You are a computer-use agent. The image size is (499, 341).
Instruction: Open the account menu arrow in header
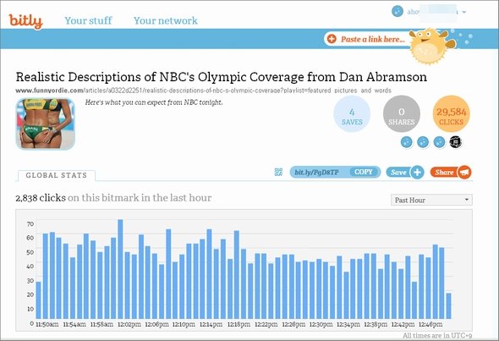[464, 12]
